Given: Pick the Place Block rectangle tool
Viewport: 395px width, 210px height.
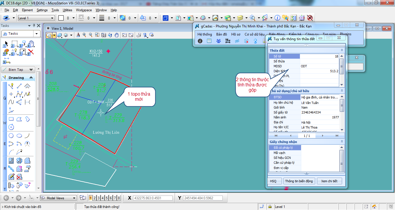Looking at the screenshot, I should pyautogui.click(x=11, y=119).
